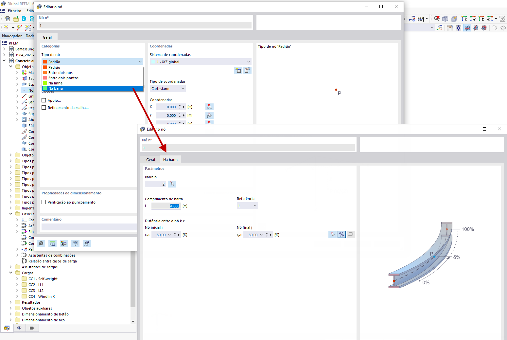The width and height of the screenshot is (507, 340).
Task: Open the Ficheiro menu
Action: point(14,11)
